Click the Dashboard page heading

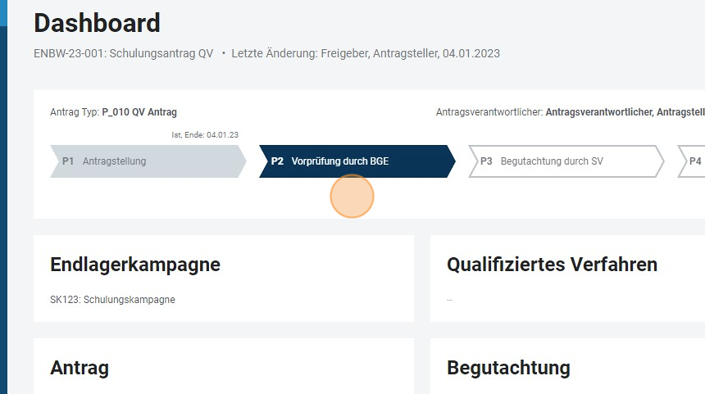pos(98,23)
